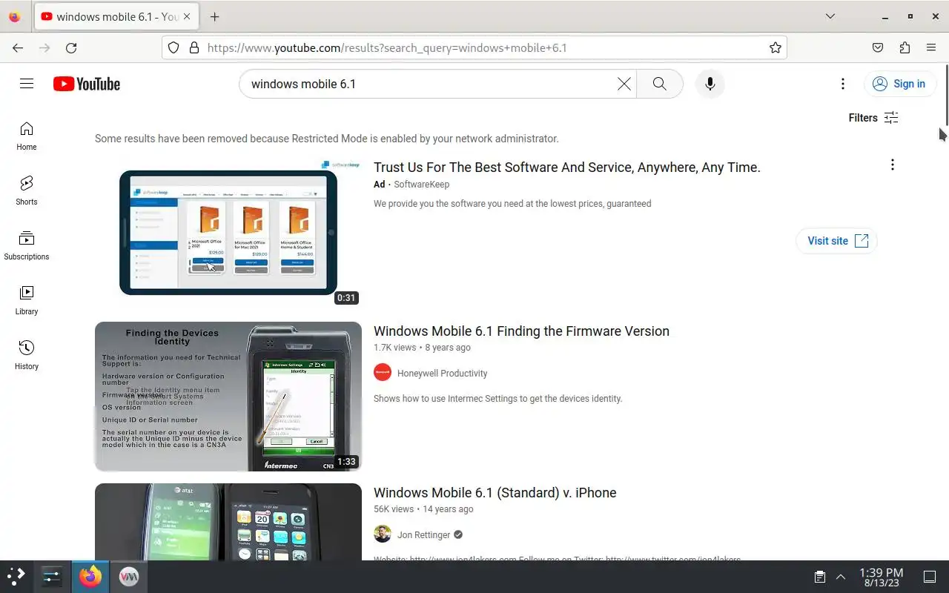The height and width of the screenshot is (593, 949).
Task: Open the Honeywell Productivity channel name
Action: tap(443, 374)
